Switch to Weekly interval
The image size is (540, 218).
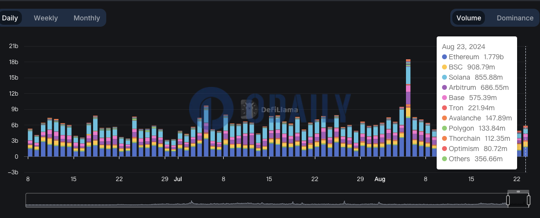coord(46,18)
